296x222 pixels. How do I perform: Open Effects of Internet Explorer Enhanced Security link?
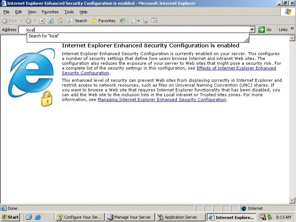169,70
